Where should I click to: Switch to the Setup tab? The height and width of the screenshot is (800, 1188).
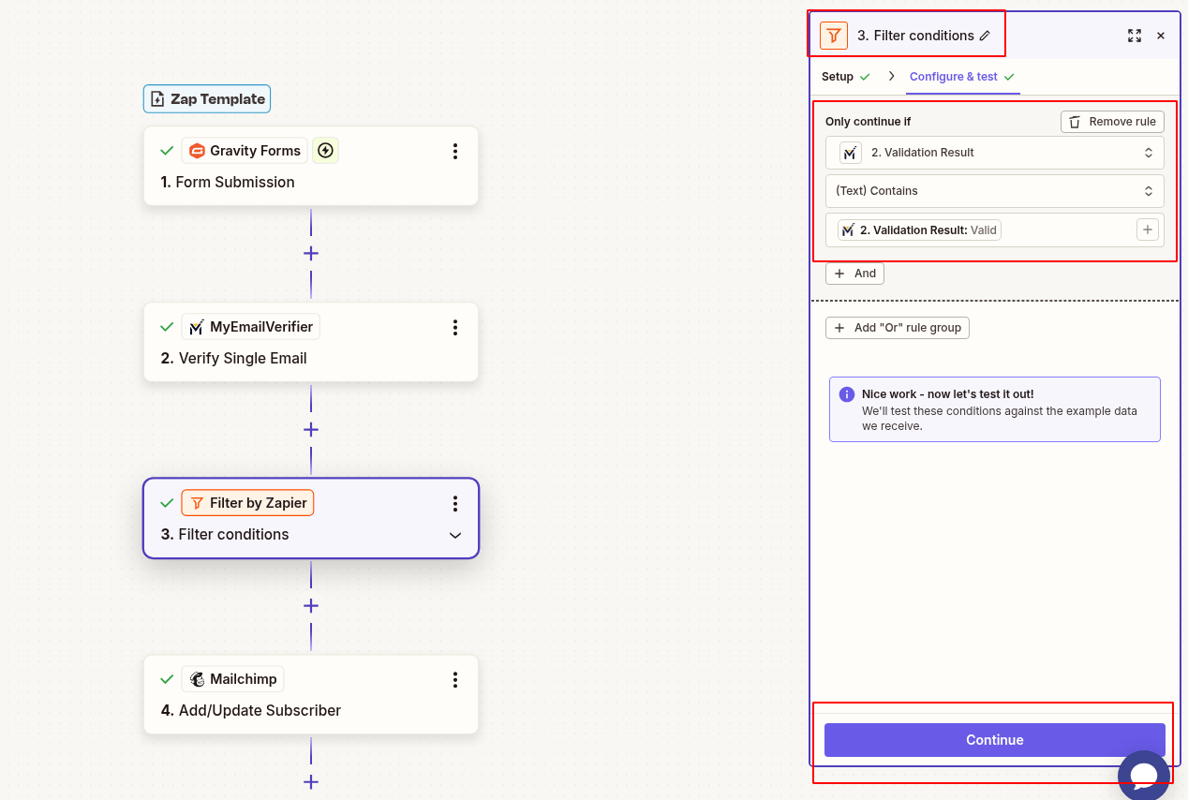point(839,76)
